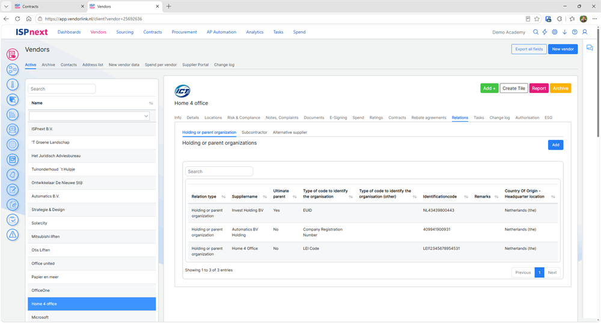Open the user profile icon in header

pyautogui.click(x=585, y=32)
